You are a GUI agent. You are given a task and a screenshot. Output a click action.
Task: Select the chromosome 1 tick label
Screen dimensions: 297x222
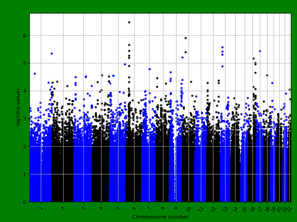click(41, 206)
